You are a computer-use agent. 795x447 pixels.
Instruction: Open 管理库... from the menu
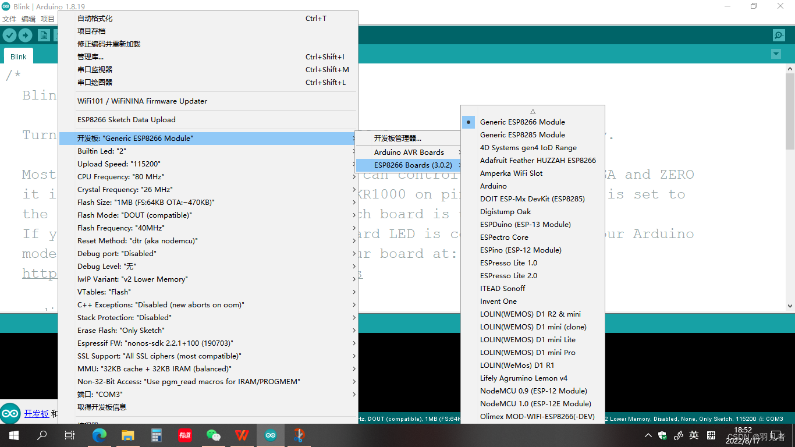click(x=208, y=57)
